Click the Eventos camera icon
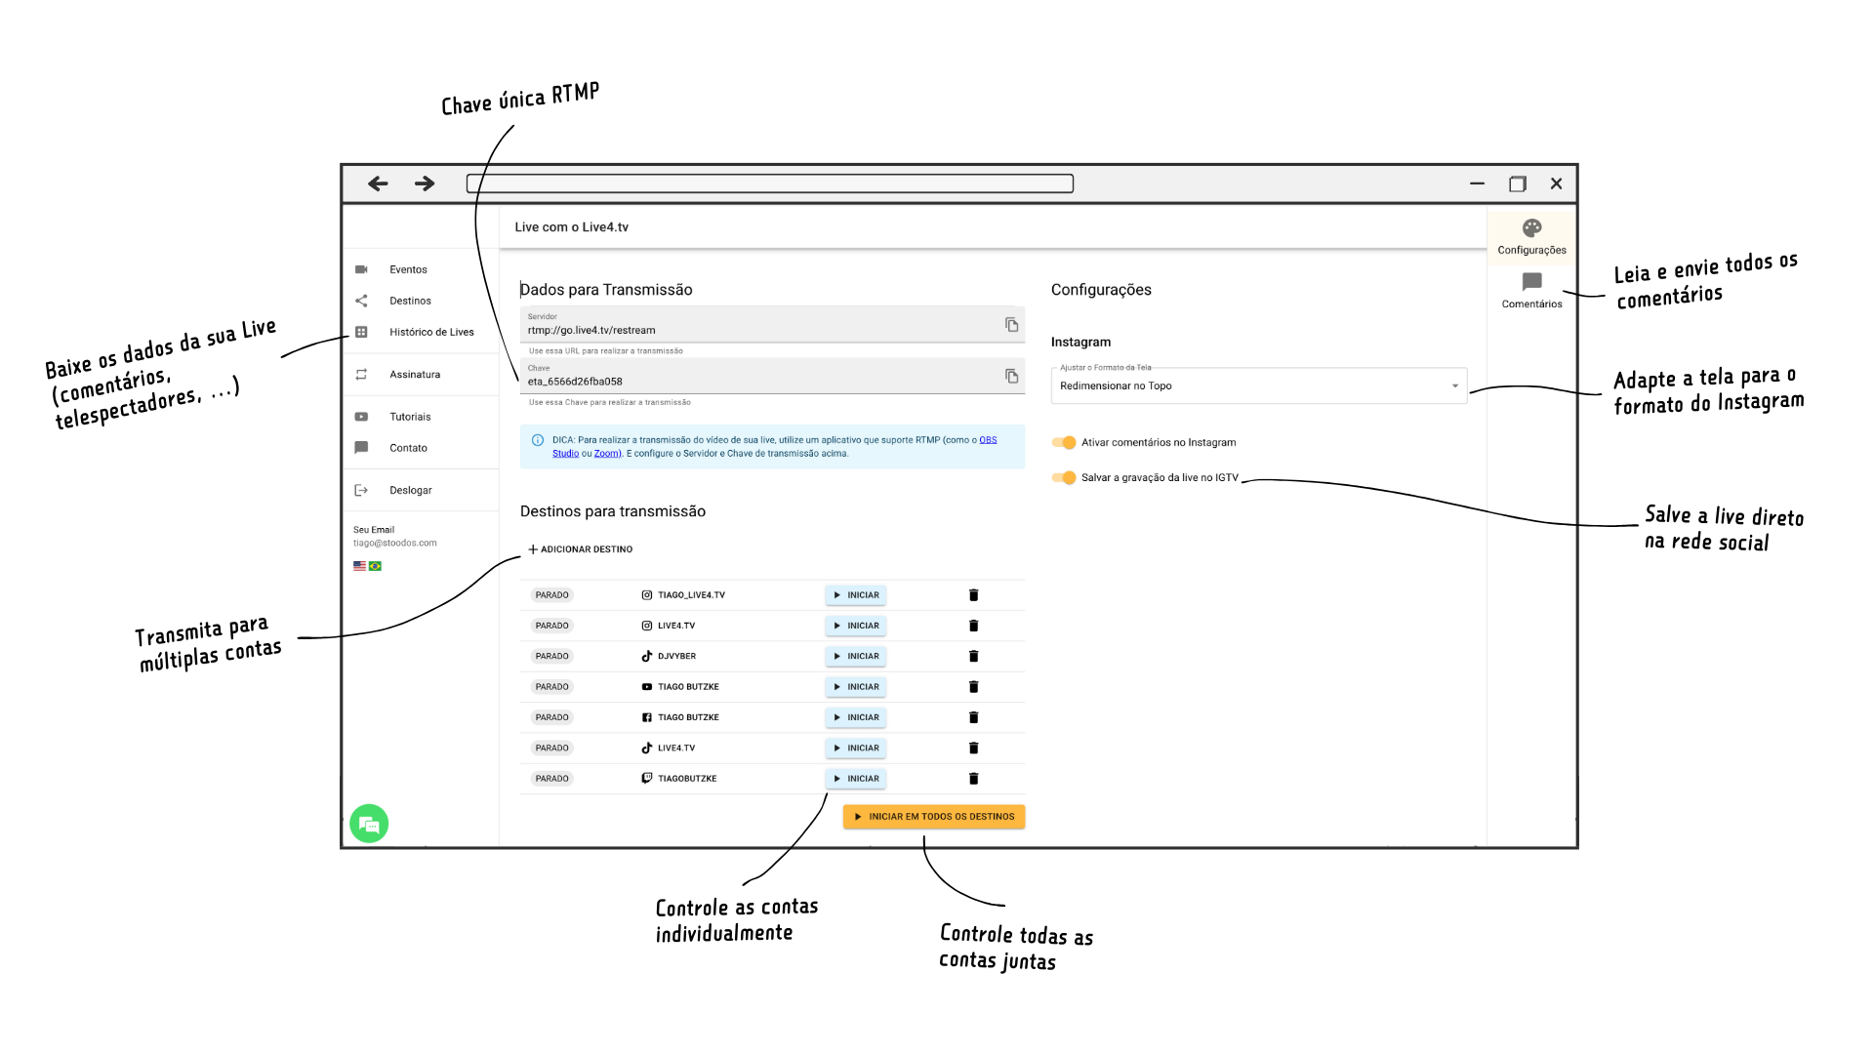Screen dimensions: 1874x1054 [x=361, y=269]
